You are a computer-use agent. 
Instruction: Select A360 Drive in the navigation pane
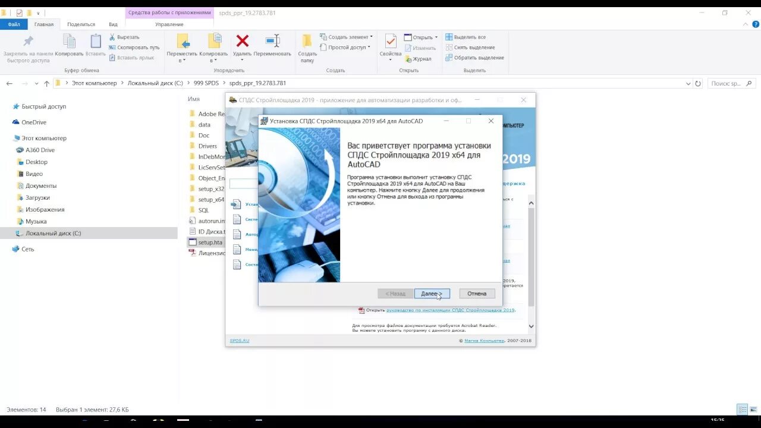point(40,150)
